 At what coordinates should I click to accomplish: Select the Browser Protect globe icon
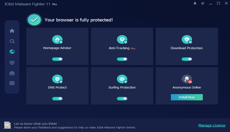click(12, 52)
